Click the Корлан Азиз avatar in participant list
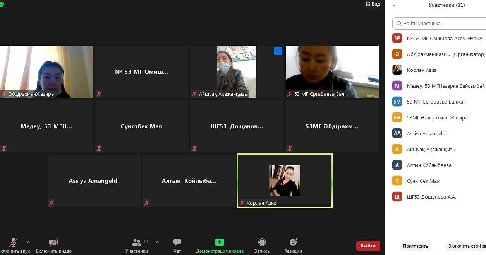Screen dimensions: 486x255 [397, 70]
